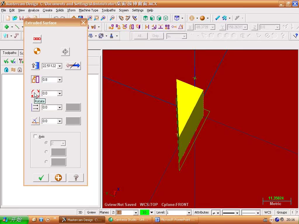Click the Zoom target magnifier icon
299x224 pixels.
pyautogui.click(x=96, y=18)
